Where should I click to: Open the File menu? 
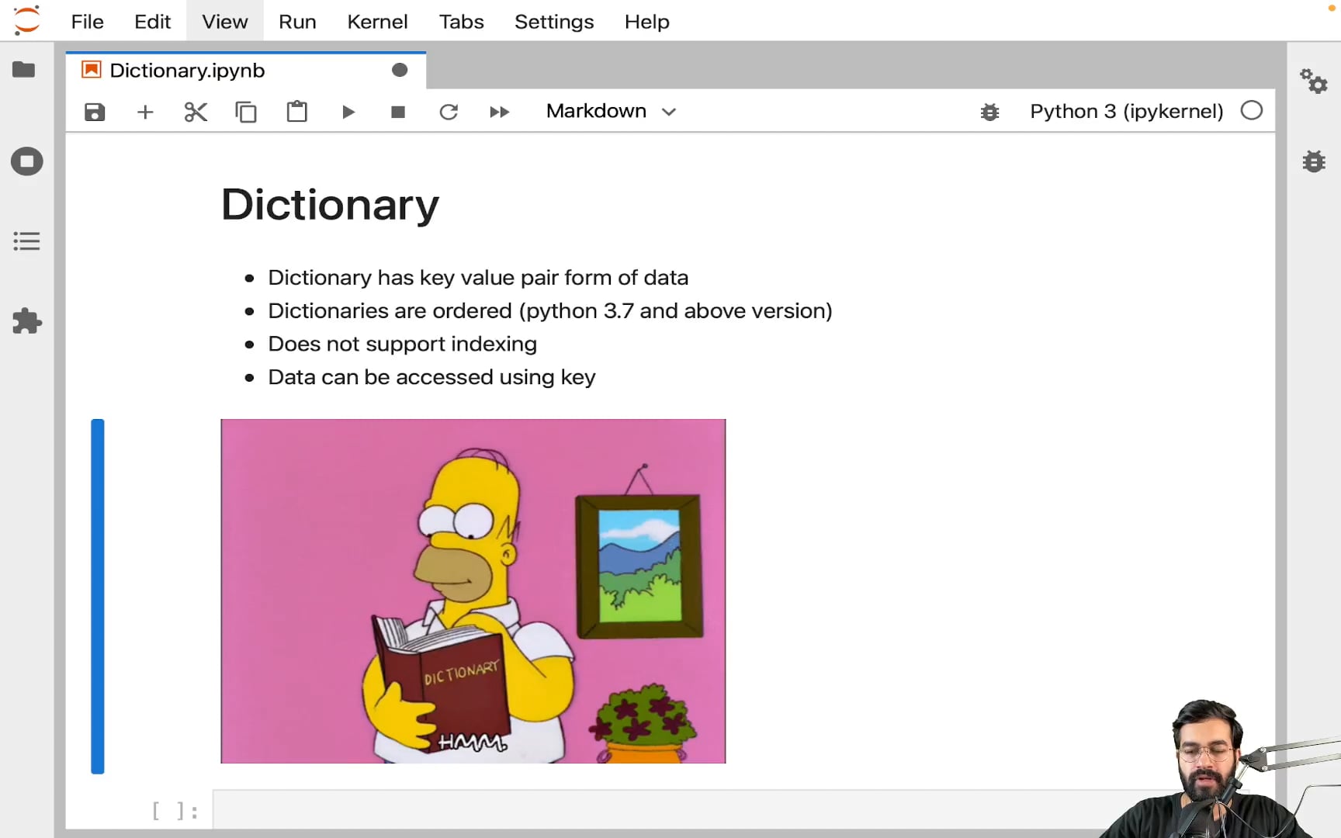click(88, 22)
